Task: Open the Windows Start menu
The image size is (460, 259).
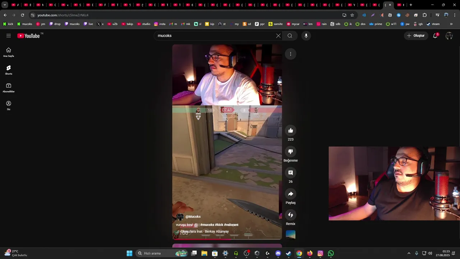Action: coord(129,253)
